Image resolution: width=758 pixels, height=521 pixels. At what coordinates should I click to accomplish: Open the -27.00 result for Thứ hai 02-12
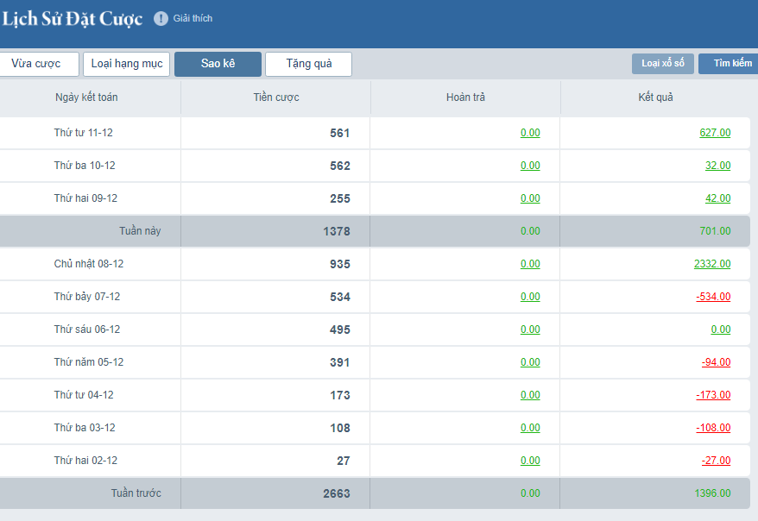pyautogui.click(x=716, y=461)
